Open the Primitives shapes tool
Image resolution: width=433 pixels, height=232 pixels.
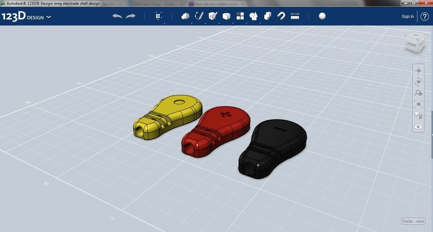(185, 17)
